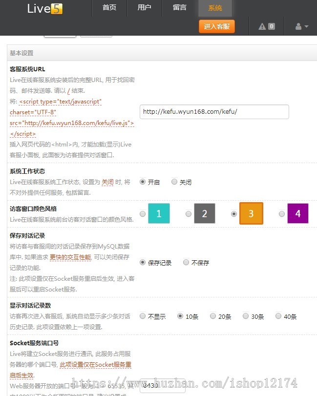Select 20条 dialog record count

(213, 316)
